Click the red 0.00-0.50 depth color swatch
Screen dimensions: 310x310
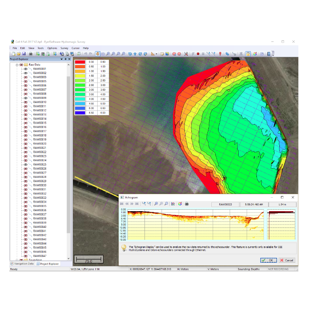(80, 62)
